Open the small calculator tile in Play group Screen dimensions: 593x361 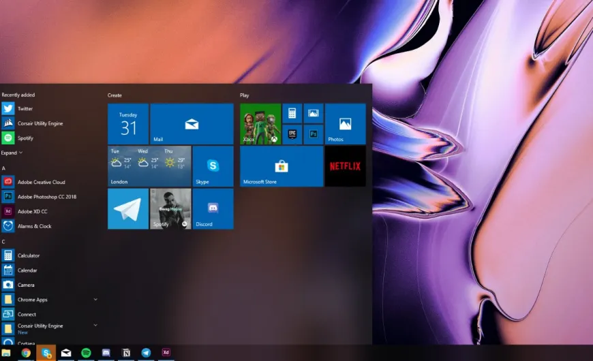pyautogui.click(x=292, y=113)
